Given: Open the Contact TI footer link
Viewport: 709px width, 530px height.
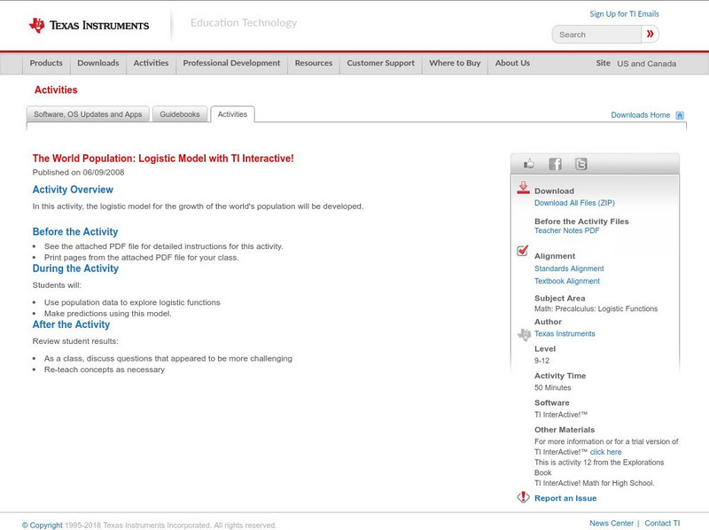Looking at the screenshot, I should click(662, 523).
